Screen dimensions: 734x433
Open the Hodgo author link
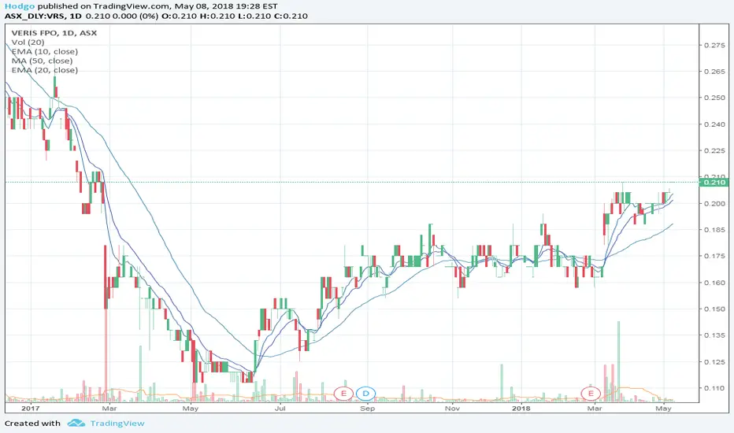coord(20,6)
